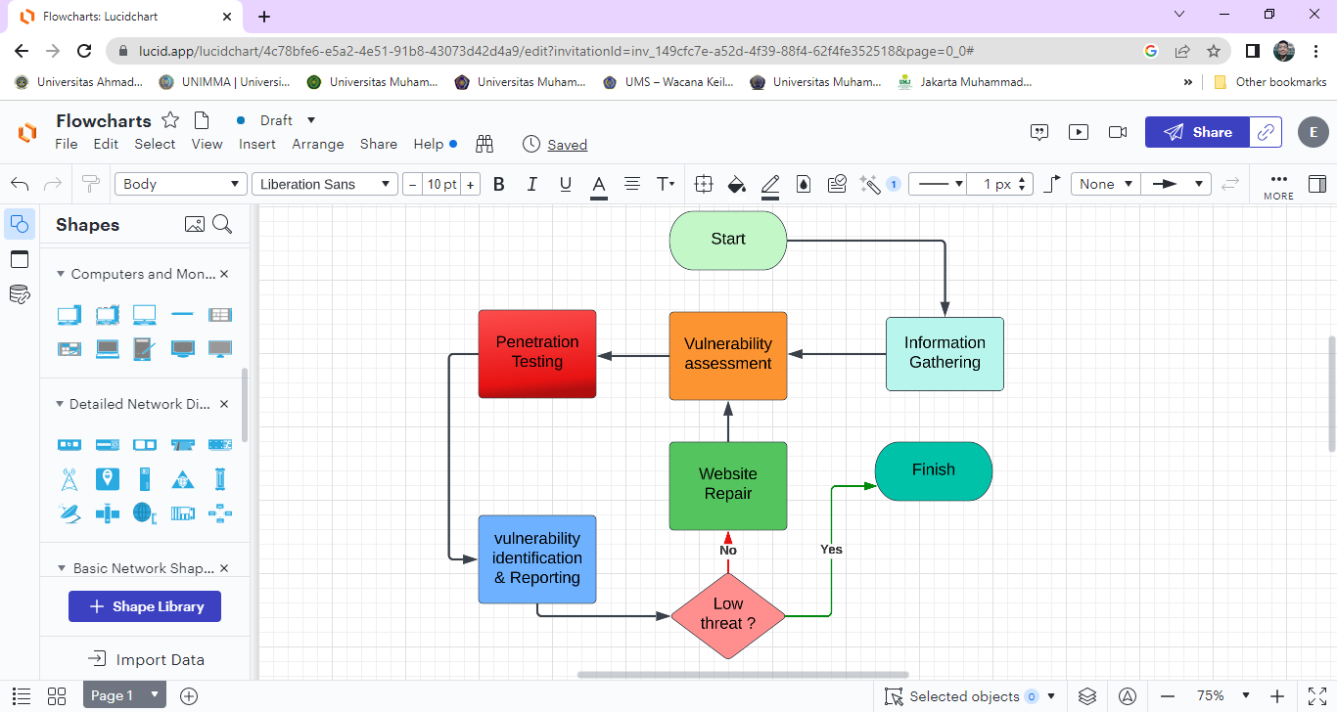
Task: Click the Shape Library button
Action: pyautogui.click(x=145, y=606)
